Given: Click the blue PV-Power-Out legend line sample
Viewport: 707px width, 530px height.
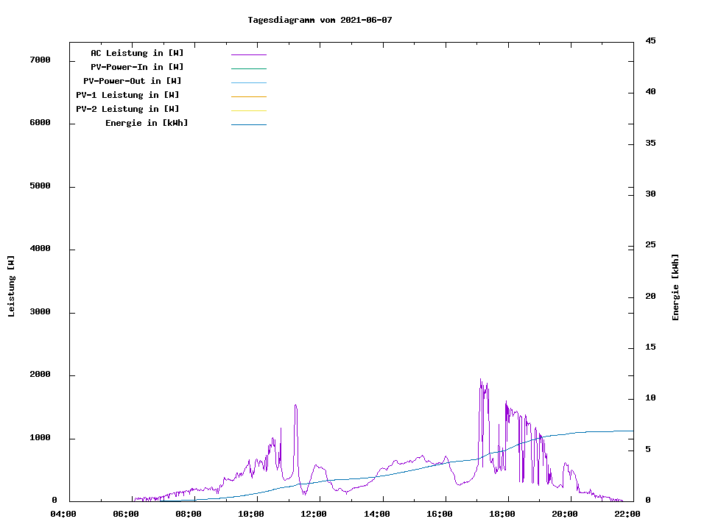Looking at the screenshot, I should point(249,82).
